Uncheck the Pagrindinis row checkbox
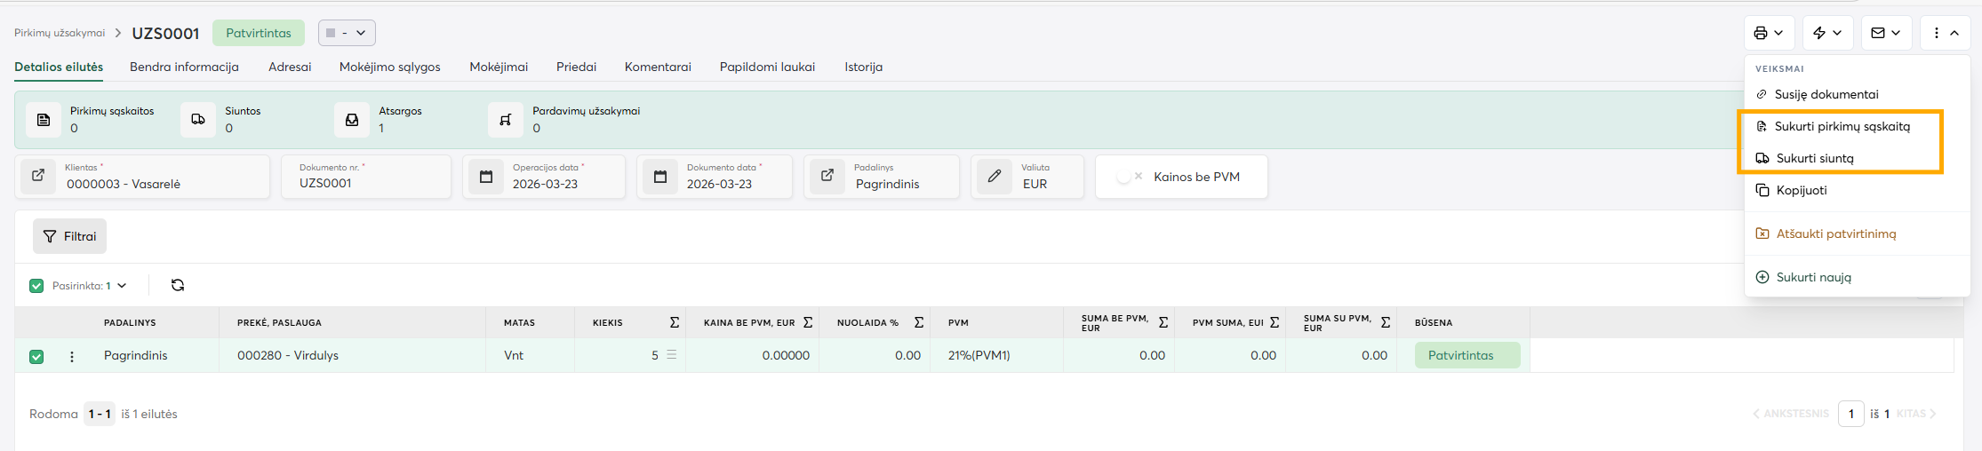 pyautogui.click(x=36, y=356)
